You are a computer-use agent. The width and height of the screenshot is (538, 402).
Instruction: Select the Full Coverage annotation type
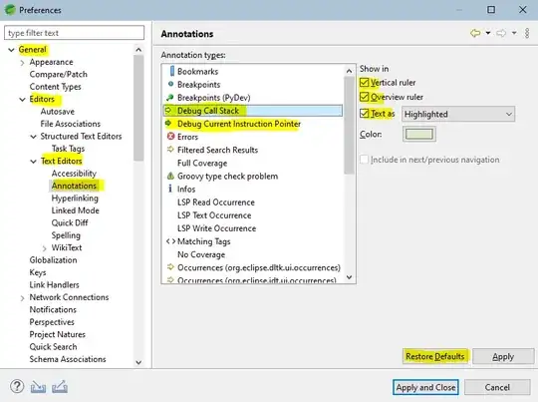202,163
